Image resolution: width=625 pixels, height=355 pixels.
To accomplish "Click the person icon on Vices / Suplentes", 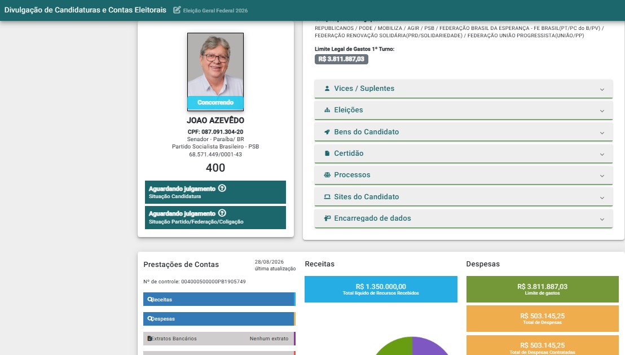I will pyautogui.click(x=327, y=89).
